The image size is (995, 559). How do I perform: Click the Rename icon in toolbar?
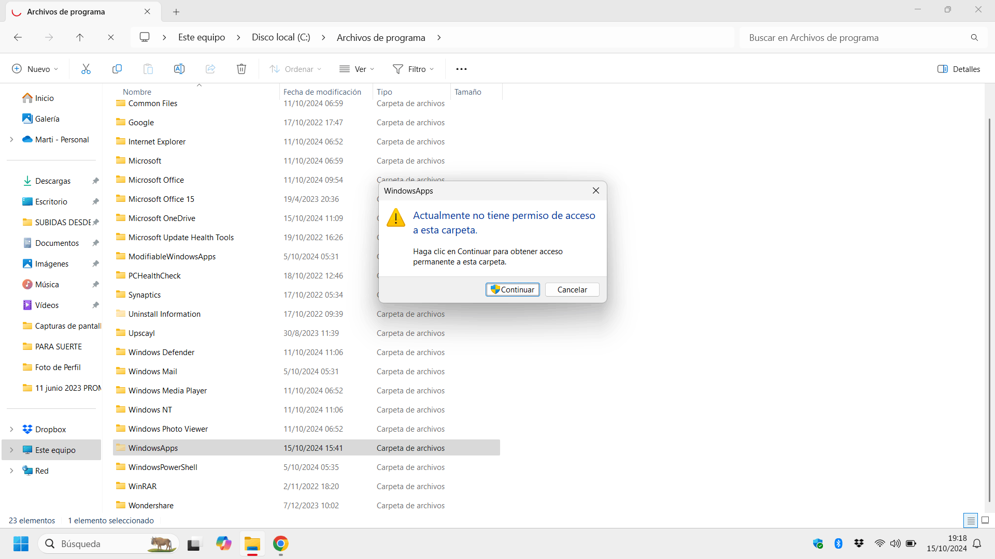[x=179, y=69]
